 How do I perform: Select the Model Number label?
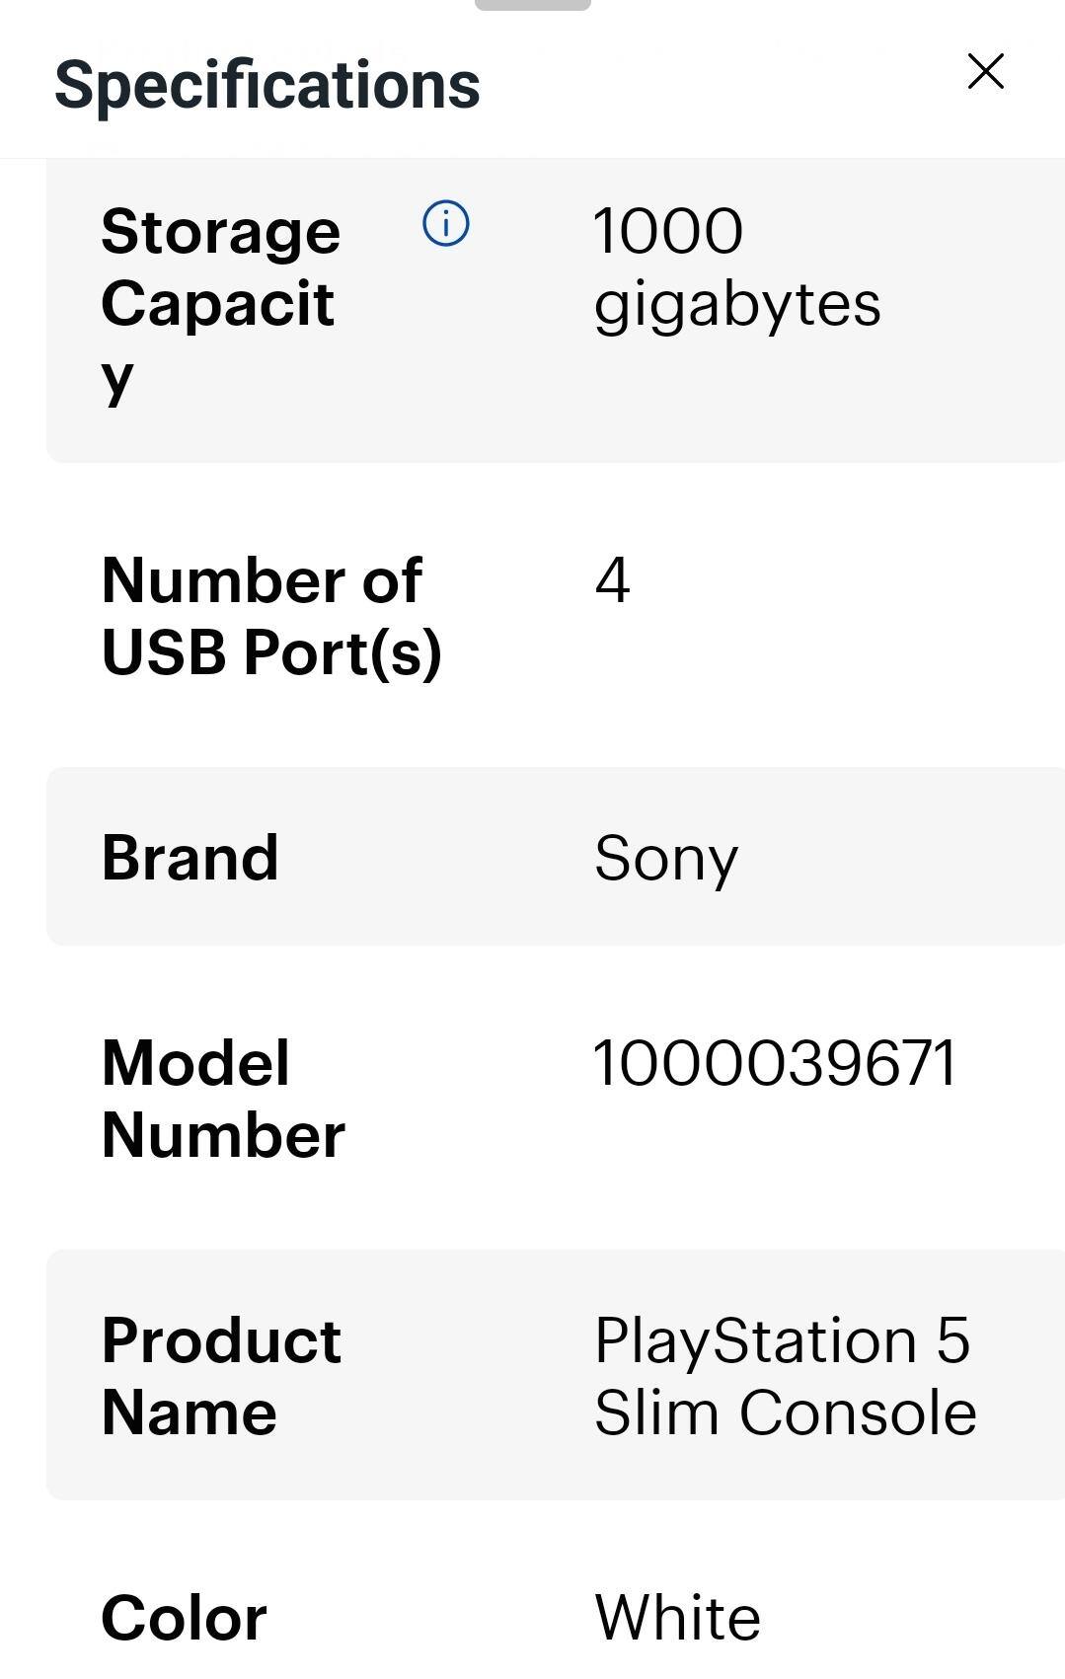[223, 1099]
